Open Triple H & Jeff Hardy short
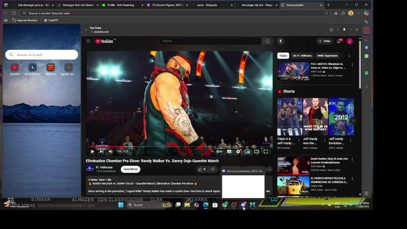This screenshot has width=407, height=229. click(290, 117)
